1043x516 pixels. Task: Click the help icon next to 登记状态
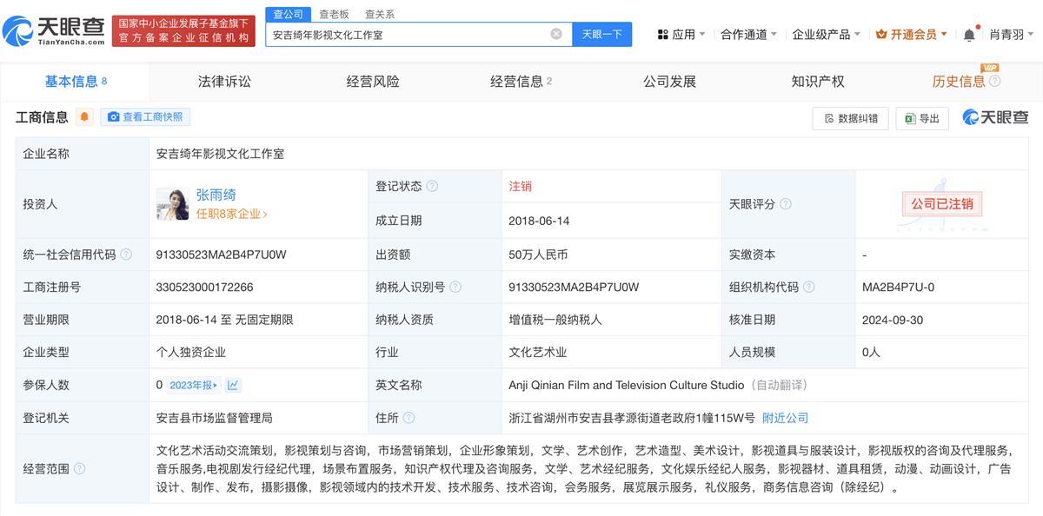(x=432, y=186)
